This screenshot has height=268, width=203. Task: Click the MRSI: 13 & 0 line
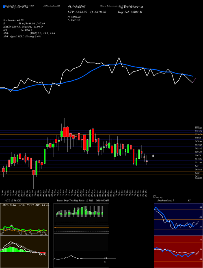click(x=17, y=30)
